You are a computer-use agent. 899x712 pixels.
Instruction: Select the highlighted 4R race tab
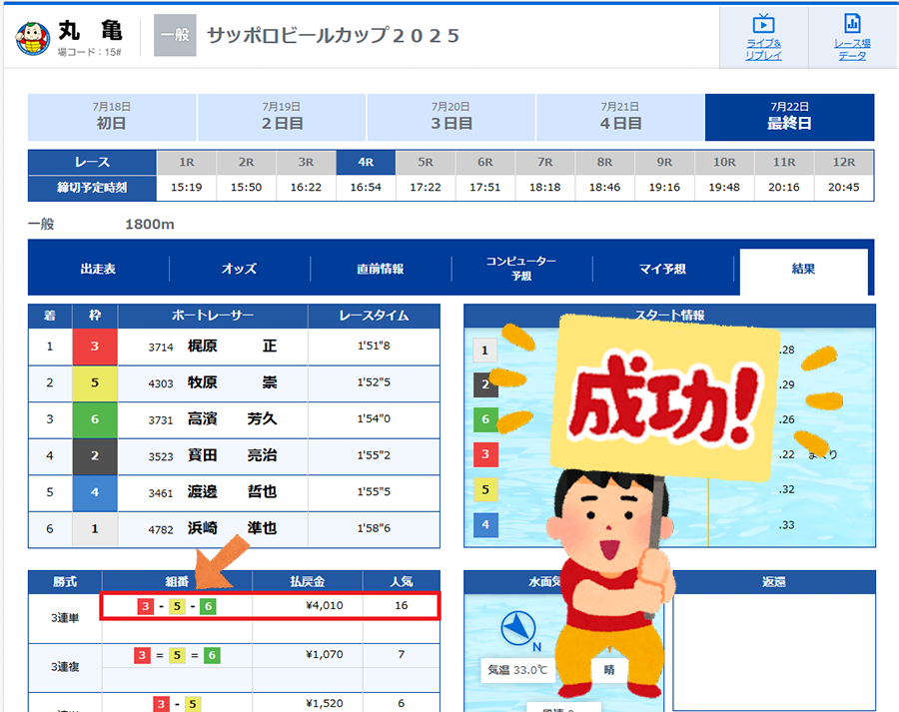(366, 162)
